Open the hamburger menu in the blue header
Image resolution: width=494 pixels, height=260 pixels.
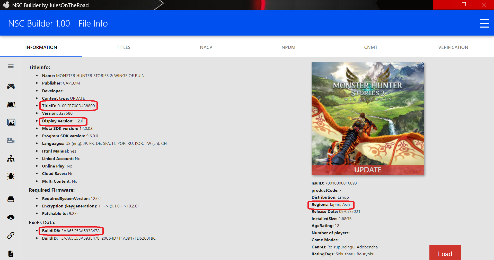(484, 23)
